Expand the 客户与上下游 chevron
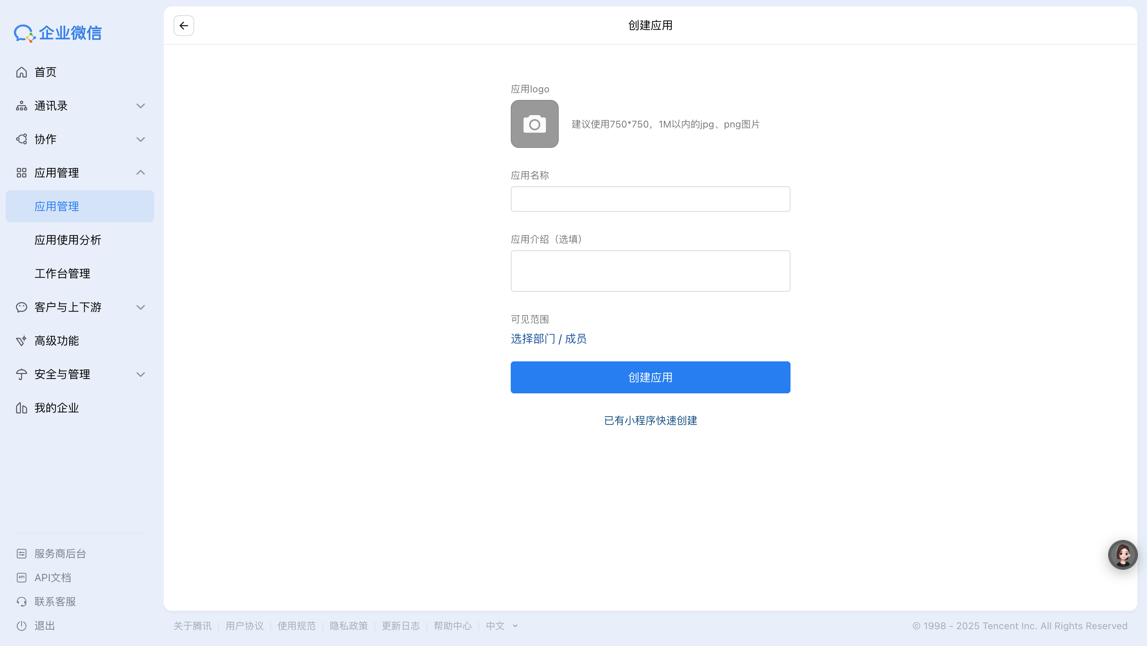Image resolution: width=1147 pixels, height=646 pixels. tap(141, 307)
